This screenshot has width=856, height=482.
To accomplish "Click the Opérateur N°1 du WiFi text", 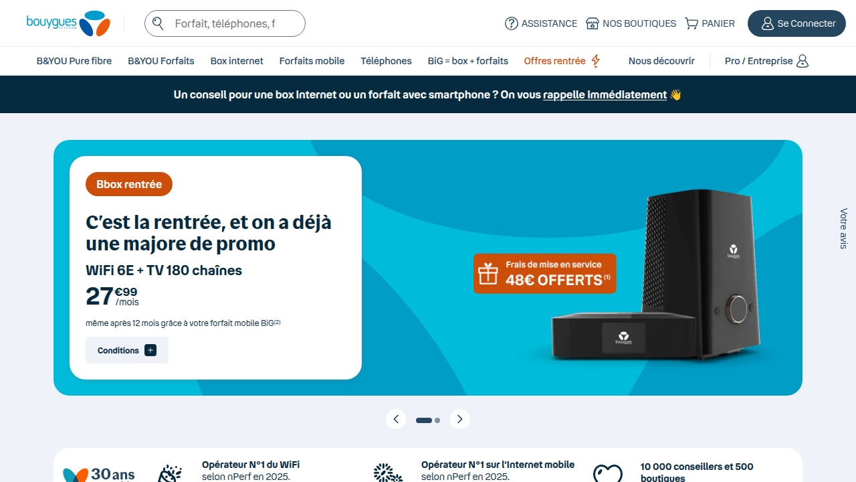I will coord(251,465).
